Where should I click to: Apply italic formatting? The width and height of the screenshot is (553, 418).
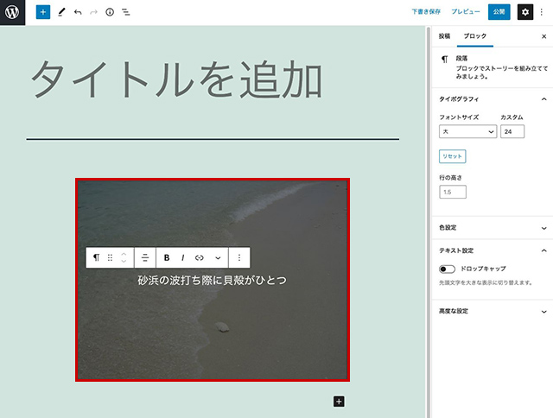point(182,257)
